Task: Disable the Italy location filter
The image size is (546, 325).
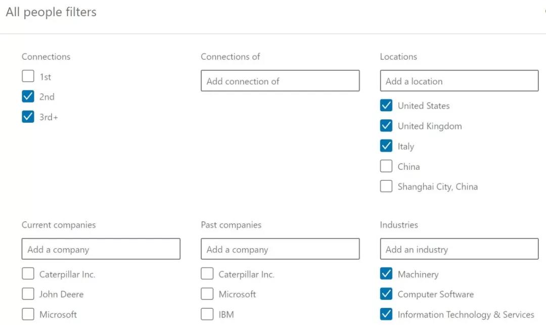Action: click(386, 146)
